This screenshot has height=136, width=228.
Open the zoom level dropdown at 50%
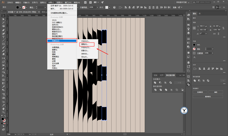[x=15, y=134]
